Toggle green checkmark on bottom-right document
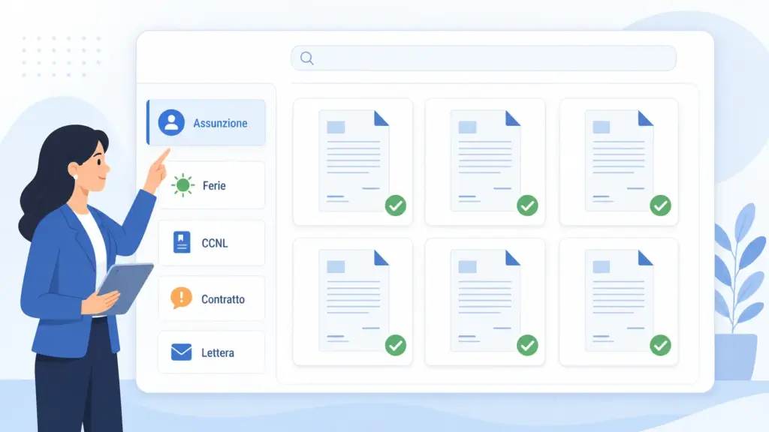 pos(660,345)
